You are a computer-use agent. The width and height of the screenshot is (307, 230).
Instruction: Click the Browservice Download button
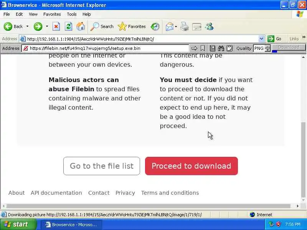289,47
